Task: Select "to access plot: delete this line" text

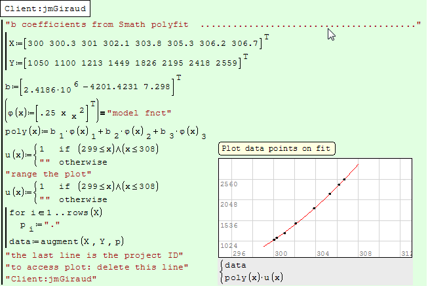Action: pos(96,267)
